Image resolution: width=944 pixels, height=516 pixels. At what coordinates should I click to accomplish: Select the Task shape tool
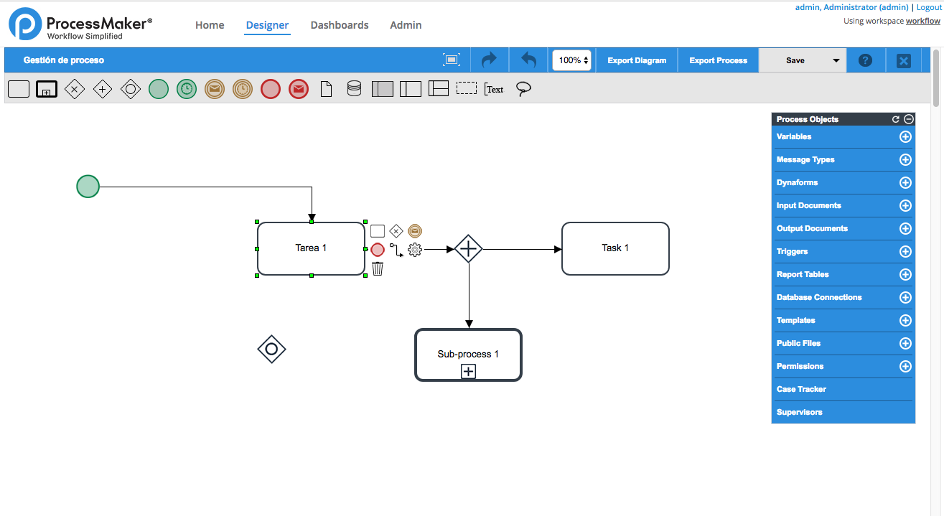click(19, 89)
